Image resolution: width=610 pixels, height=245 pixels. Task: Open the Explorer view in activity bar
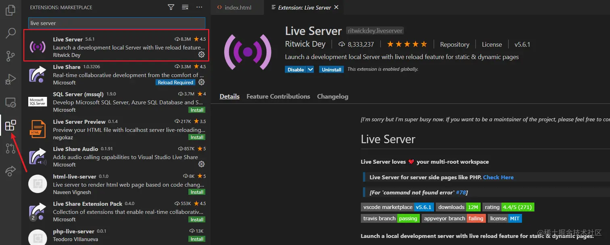click(x=11, y=10)
